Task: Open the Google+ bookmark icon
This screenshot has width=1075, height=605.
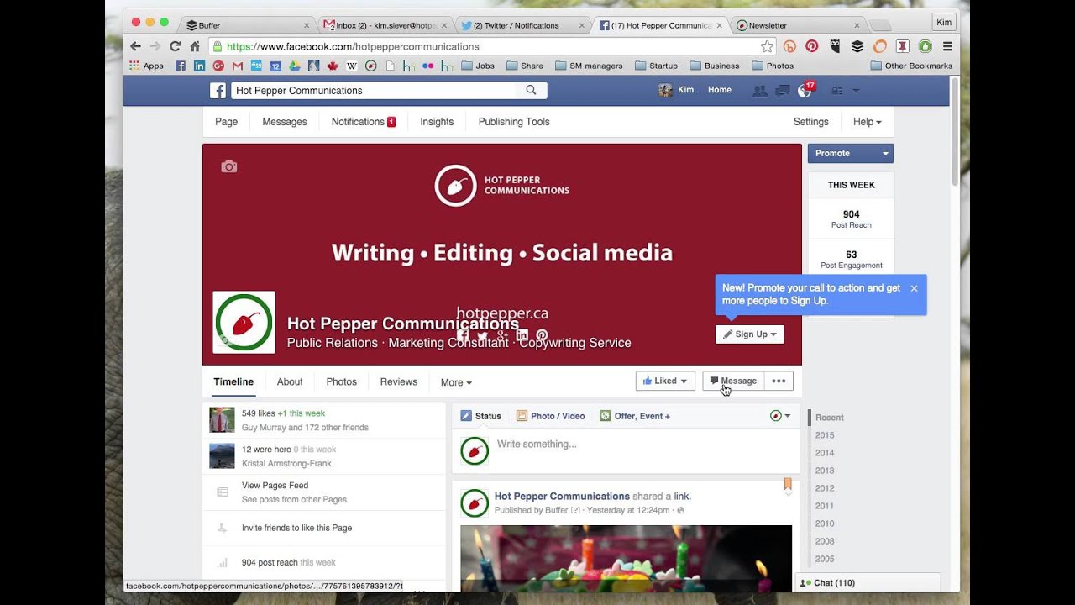Action: [218, 66]
